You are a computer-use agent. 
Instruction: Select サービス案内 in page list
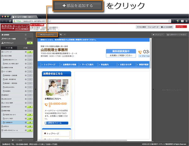pos(7,71)
